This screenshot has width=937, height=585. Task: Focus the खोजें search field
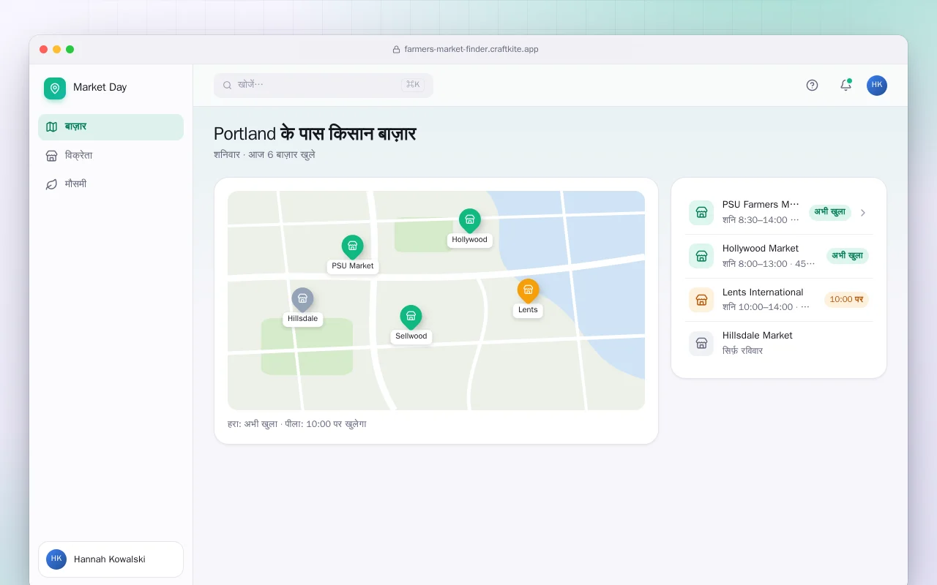324,85
